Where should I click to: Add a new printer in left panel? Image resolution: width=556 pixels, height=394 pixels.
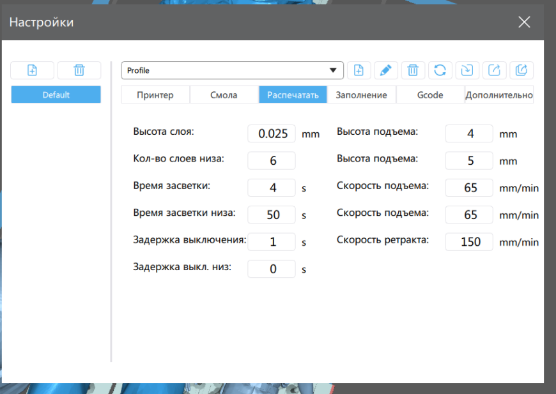point(32,70)
